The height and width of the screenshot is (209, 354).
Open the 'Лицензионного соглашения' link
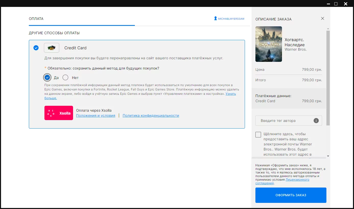coord(282,181)
